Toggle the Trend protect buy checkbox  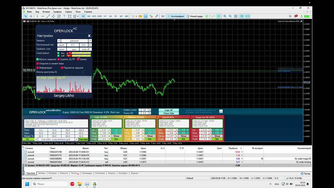pyautogui.click(x=58, y=53)
